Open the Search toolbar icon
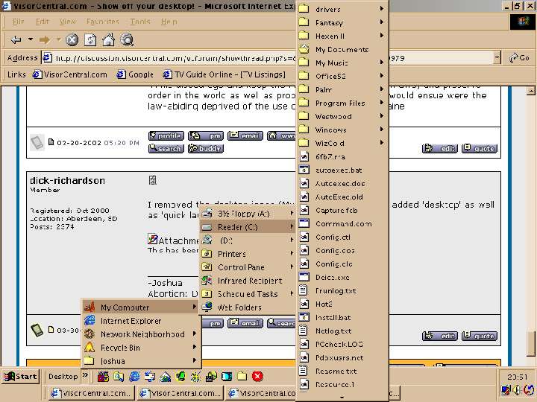Viewport: 537px width, 402px height. point(128,39)
